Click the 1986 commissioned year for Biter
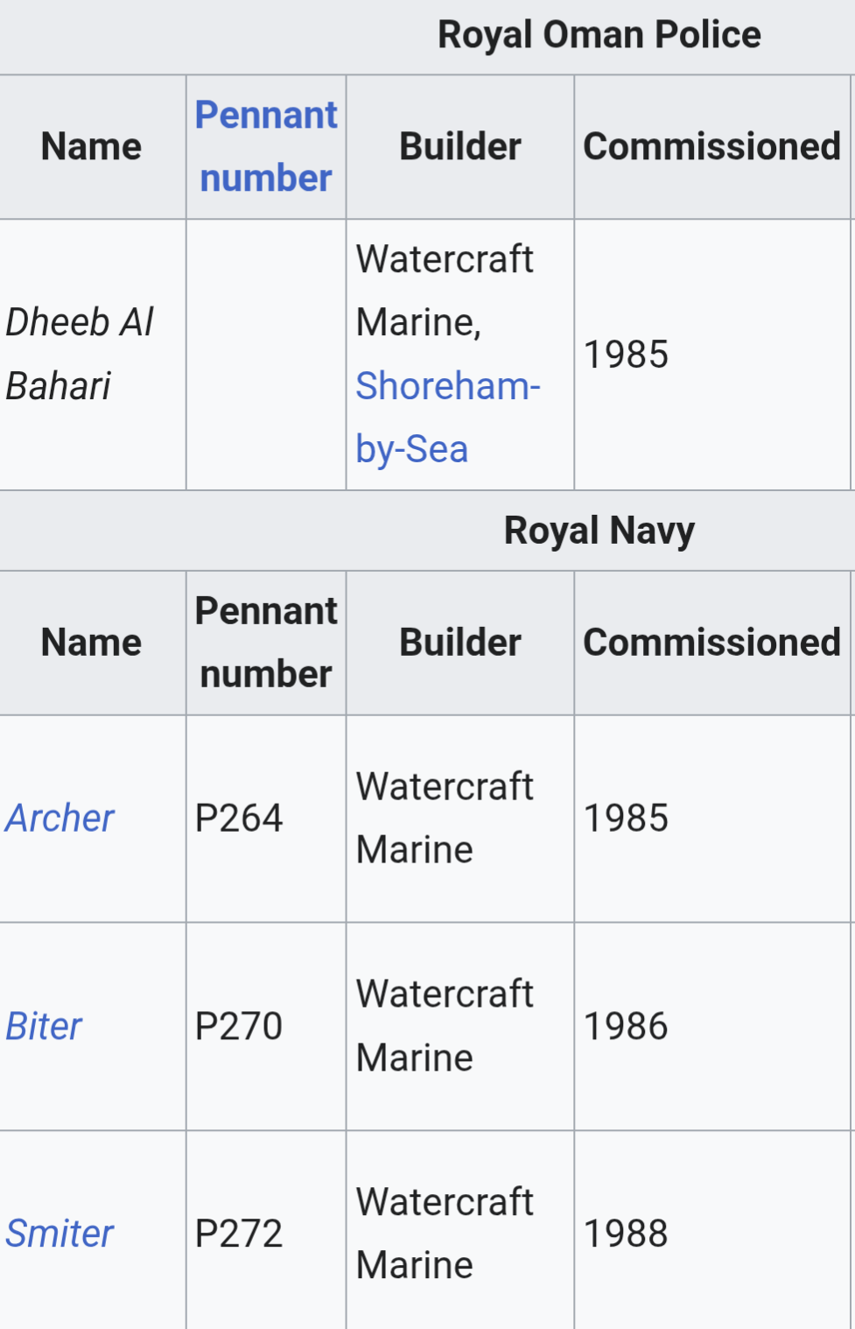This screenshot has width=855, height=1329. coord(626,1026)
